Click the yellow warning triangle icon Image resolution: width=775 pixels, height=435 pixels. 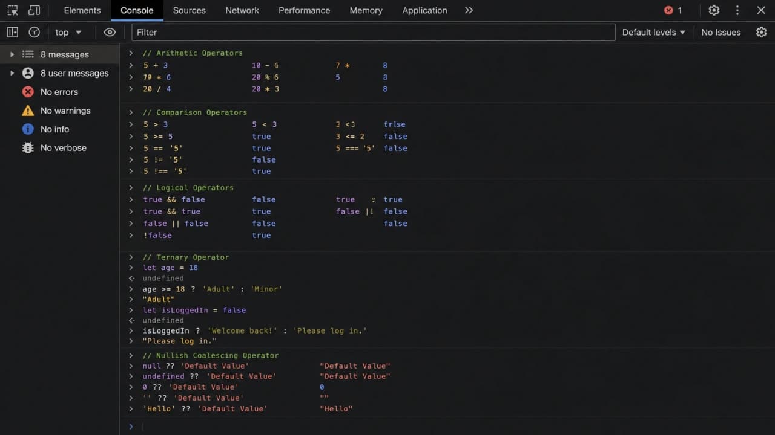[28, 111]
